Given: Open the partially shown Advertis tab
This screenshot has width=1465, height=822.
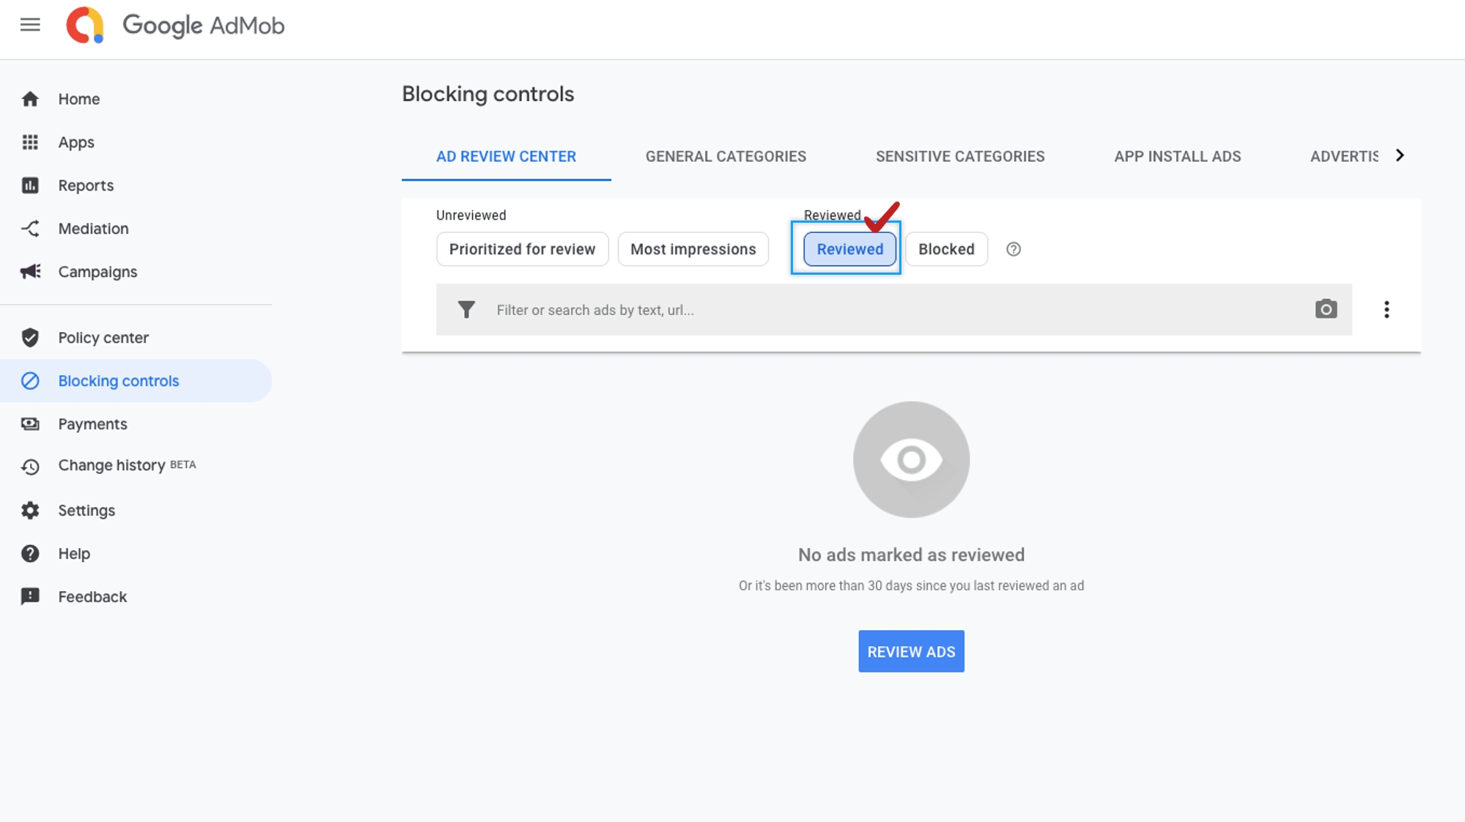Looking at the screenshot, I should tap(1343, 157).
